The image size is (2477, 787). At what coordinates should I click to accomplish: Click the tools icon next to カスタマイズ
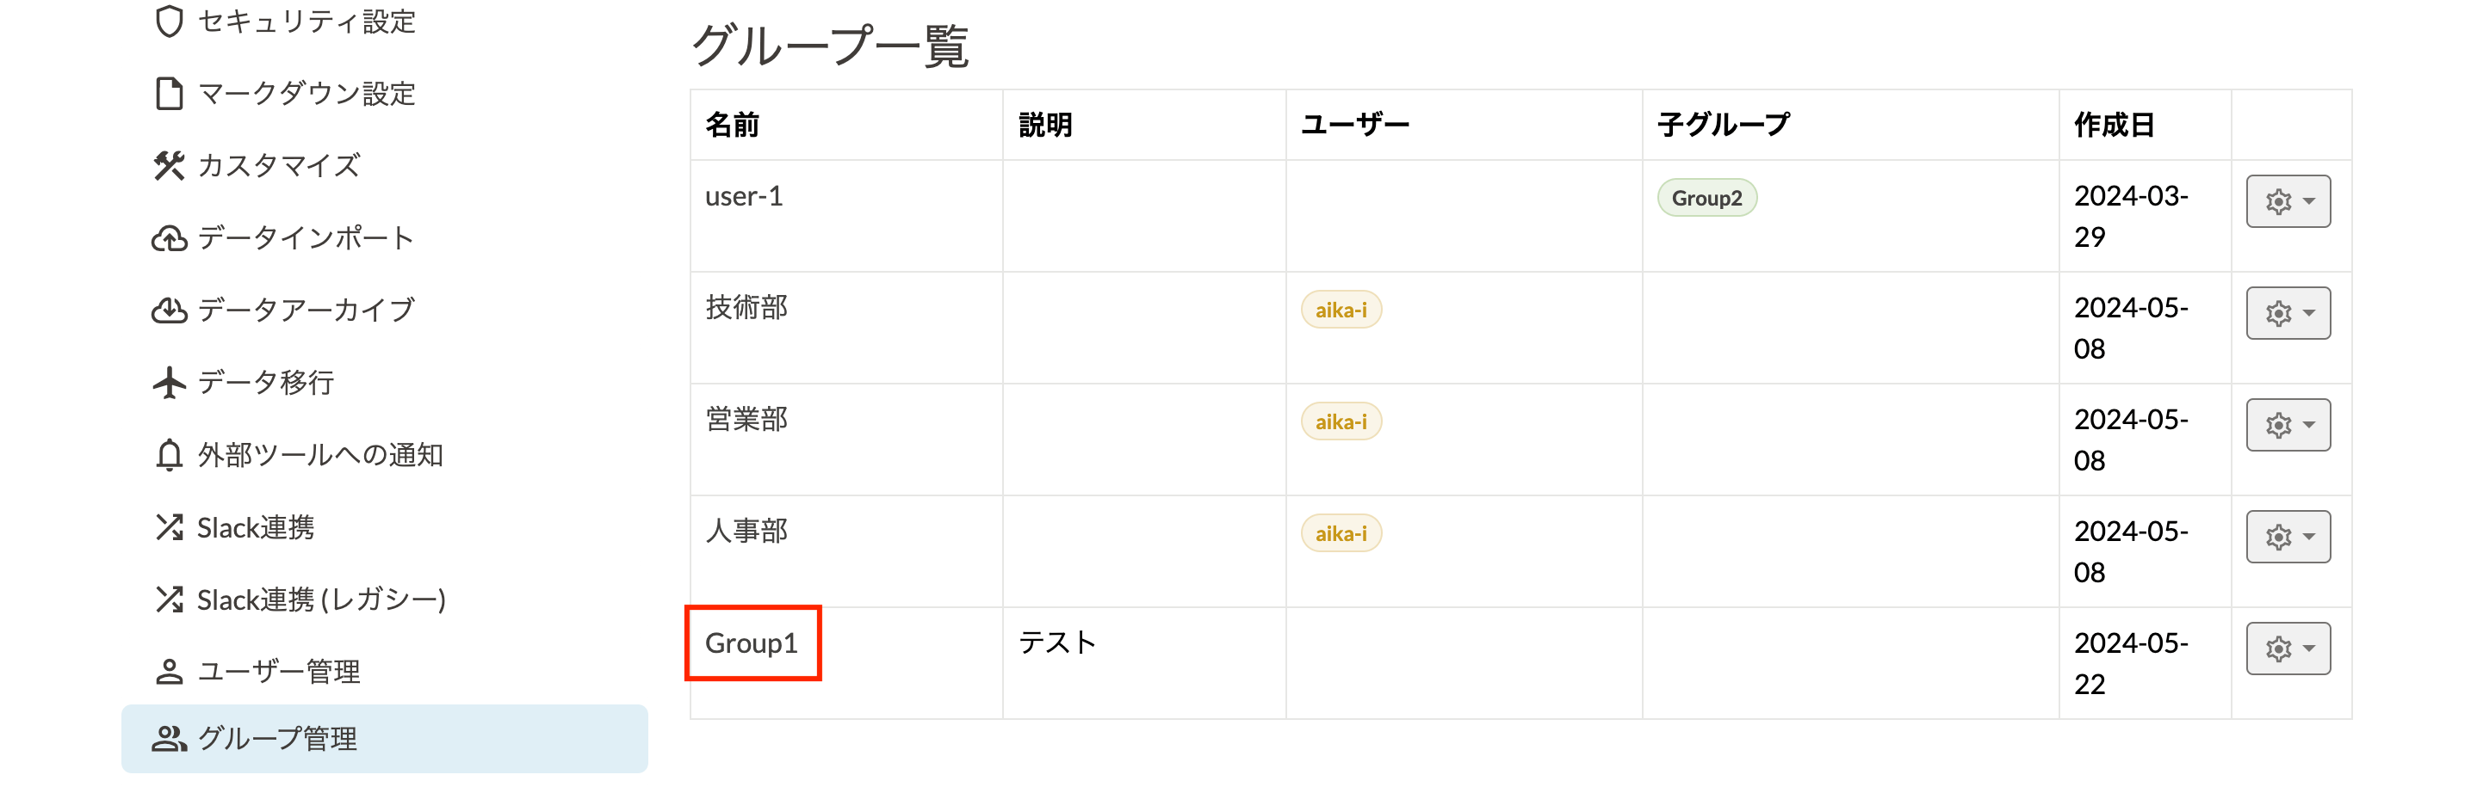click(x=170, y=165)
